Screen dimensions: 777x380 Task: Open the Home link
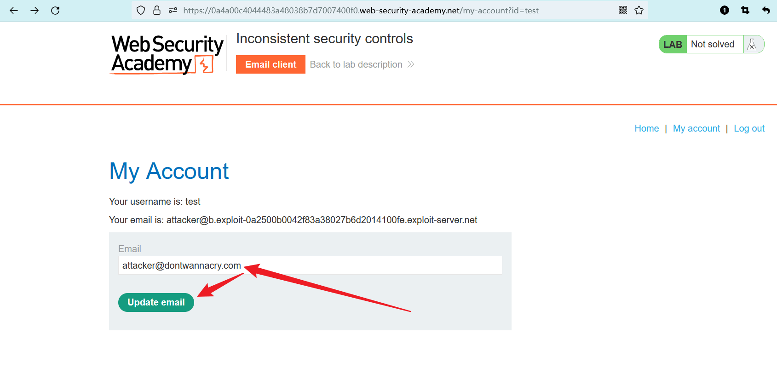[x=646, y=128]
